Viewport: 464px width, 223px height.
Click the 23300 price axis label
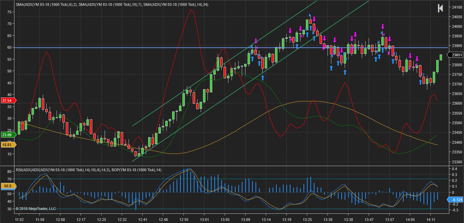tap(457, 161)
